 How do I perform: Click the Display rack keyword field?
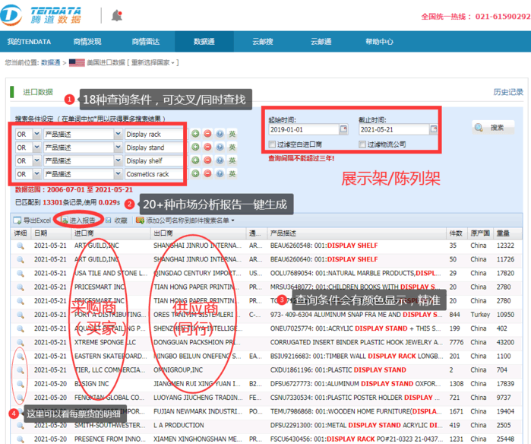tap(154, 135)
